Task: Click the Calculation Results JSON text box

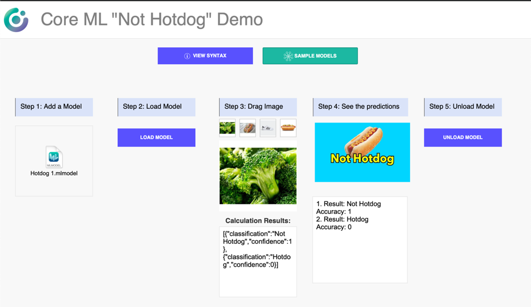Action: click(x=258, y=262)
